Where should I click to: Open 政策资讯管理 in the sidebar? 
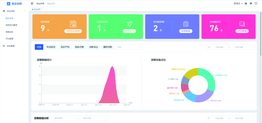[11, 25]
